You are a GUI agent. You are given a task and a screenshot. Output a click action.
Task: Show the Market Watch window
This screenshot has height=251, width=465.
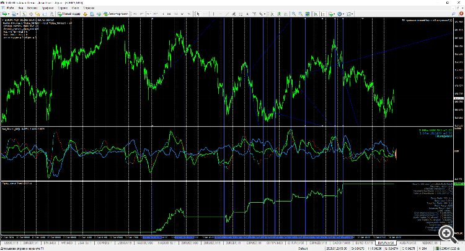tap(24, 14)
